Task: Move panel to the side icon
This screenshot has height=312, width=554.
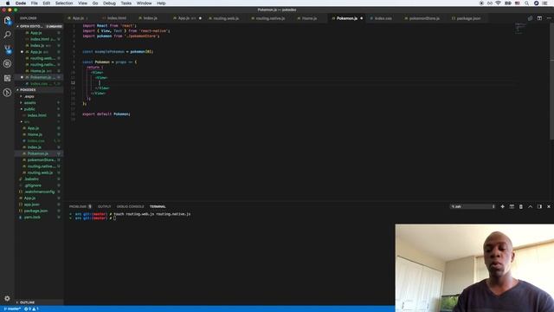Action: point(539,206)
